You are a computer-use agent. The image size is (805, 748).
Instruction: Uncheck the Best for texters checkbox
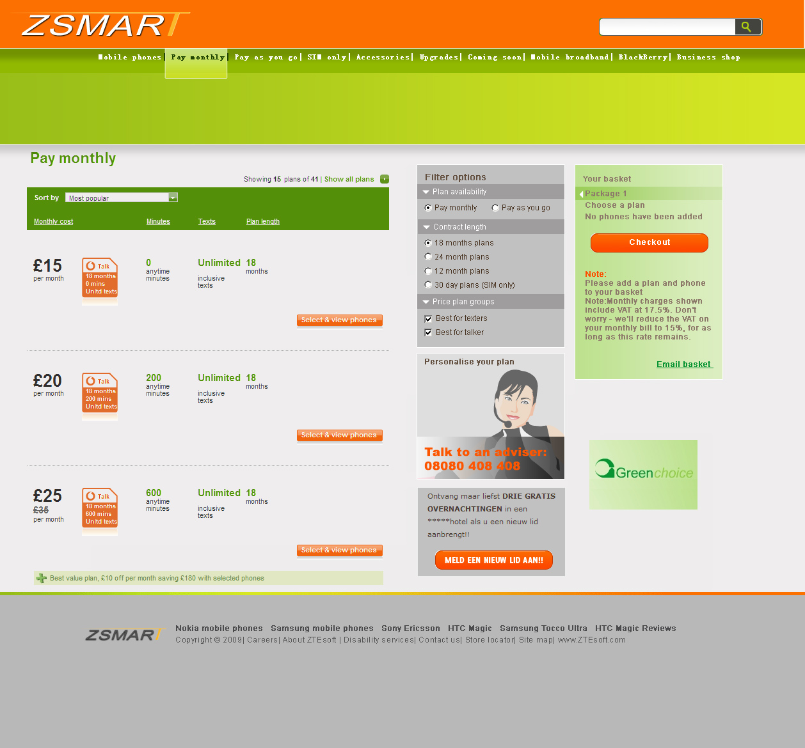428,318
